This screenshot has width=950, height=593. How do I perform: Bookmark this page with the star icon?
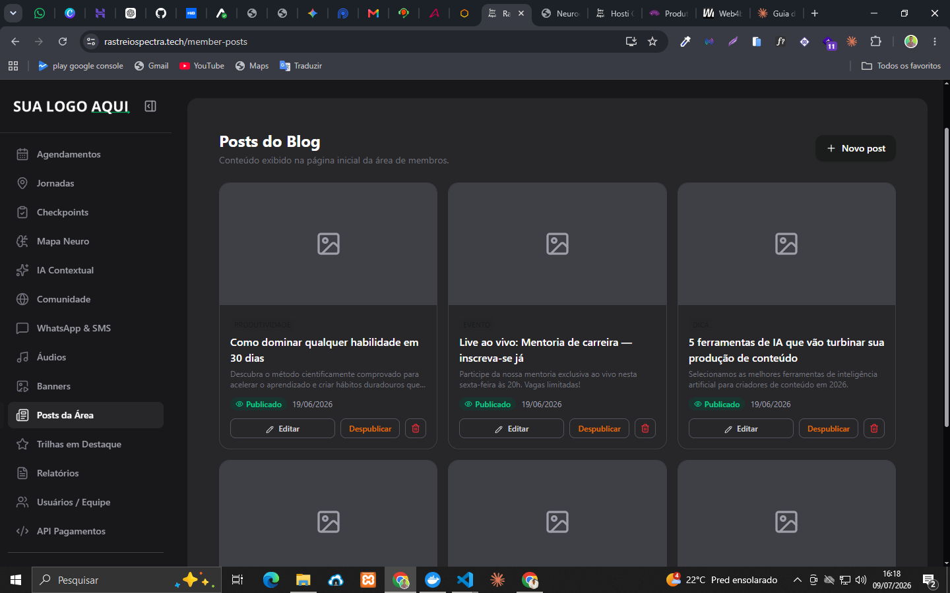point(652,42)
